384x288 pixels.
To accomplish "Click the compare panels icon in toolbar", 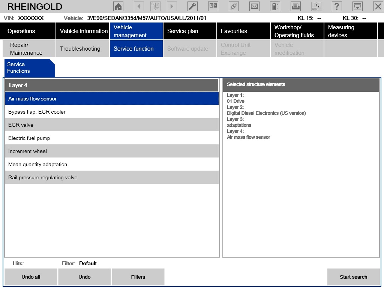I will coord(213,6).
